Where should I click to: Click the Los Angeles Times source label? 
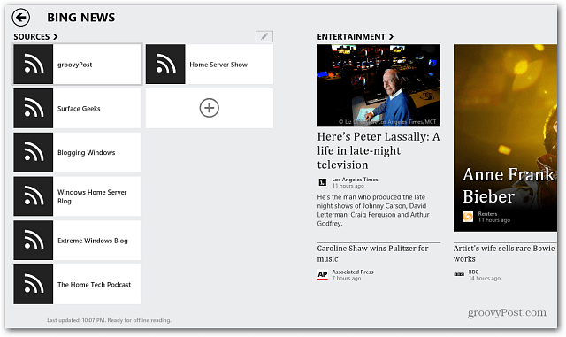pos(355,180)
